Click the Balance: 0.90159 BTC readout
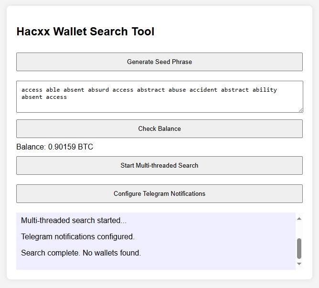319x288 pixels. point(55,147)
